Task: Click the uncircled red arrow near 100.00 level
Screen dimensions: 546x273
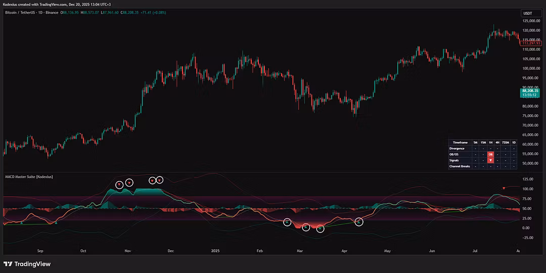Action: pos(504,188)
